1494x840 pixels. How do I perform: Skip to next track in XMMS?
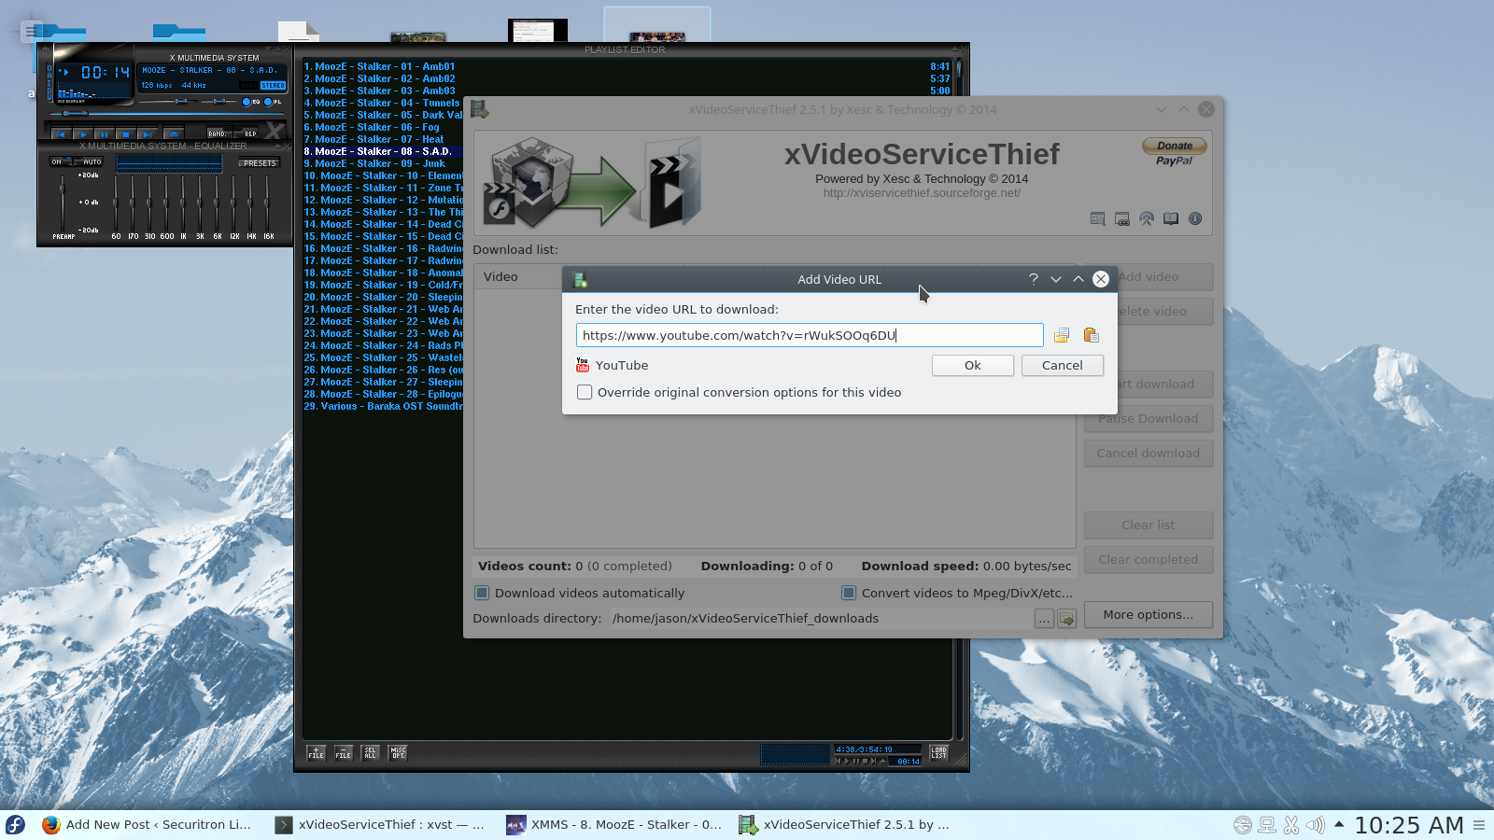148,134
